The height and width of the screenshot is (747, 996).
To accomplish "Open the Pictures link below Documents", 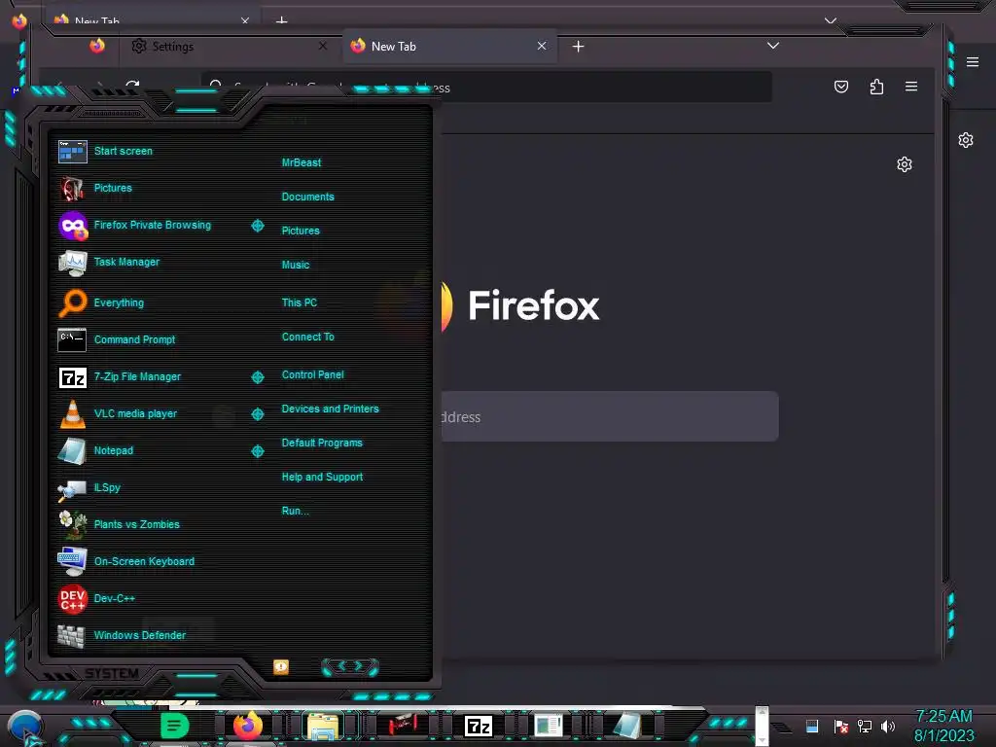I will (301, 231).
